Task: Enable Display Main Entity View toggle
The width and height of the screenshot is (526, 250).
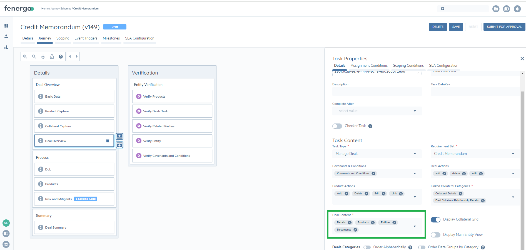Action: pos(435,235)
